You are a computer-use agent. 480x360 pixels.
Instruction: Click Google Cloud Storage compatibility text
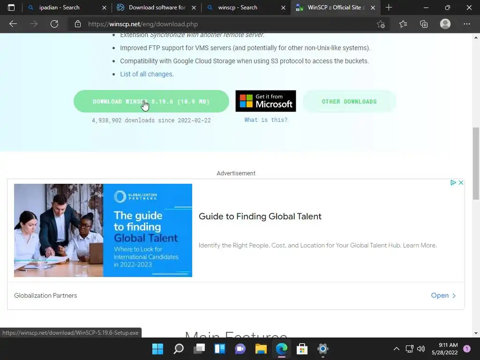coord(244,61)
